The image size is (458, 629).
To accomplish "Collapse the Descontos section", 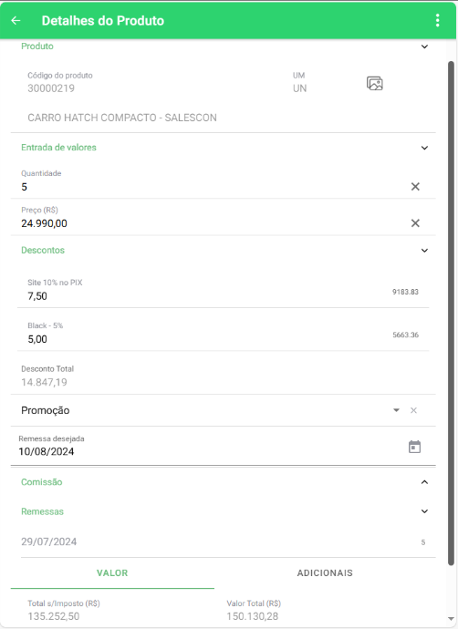I will click(x=424, y=251).
